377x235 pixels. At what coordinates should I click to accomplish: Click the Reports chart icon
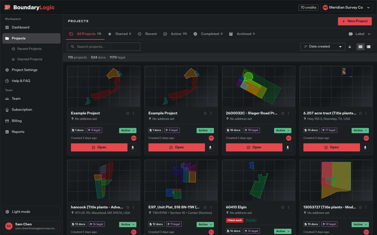[7, 132]
